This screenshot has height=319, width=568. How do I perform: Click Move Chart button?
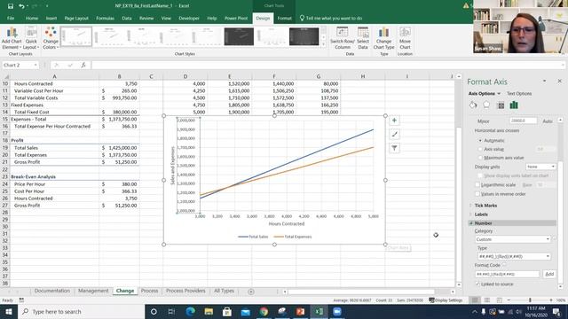(405, 38)
